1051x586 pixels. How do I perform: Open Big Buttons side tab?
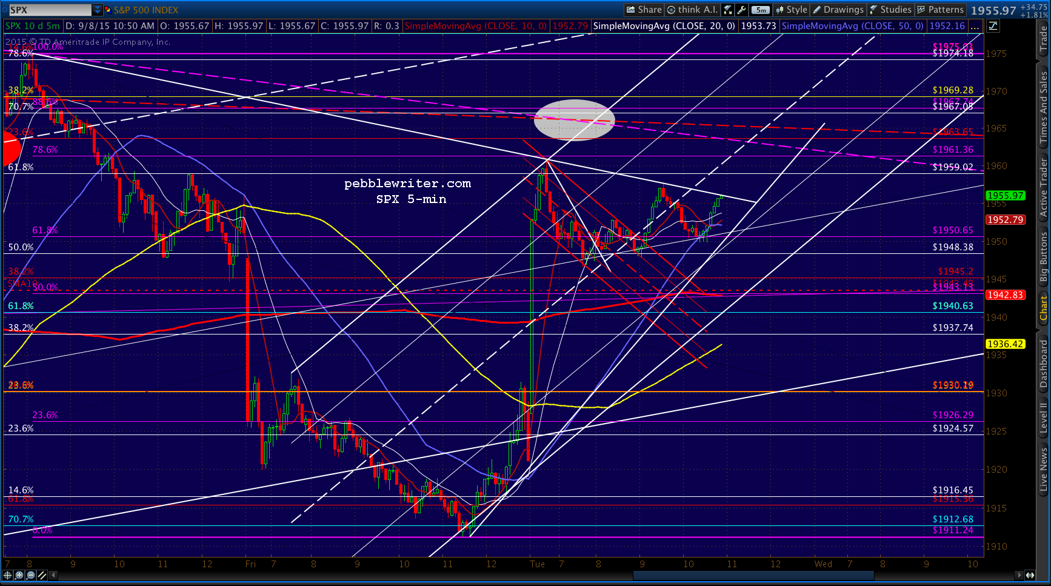tap(1044, 257)
